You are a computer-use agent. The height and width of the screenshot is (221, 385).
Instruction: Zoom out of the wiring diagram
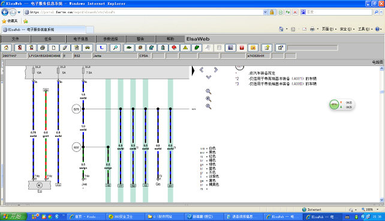209,106
